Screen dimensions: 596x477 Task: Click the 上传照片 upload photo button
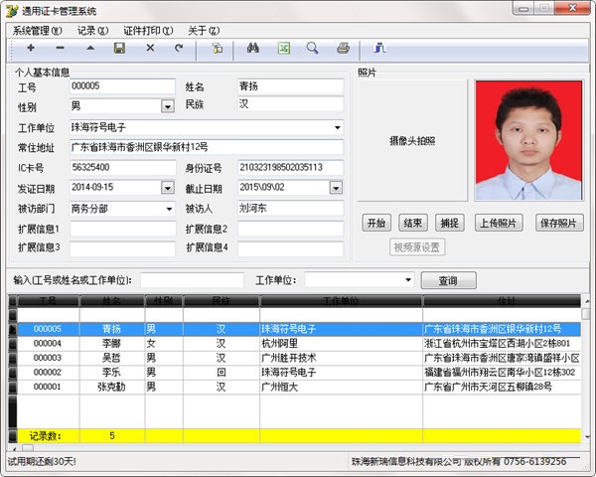[x=499, y=223]
